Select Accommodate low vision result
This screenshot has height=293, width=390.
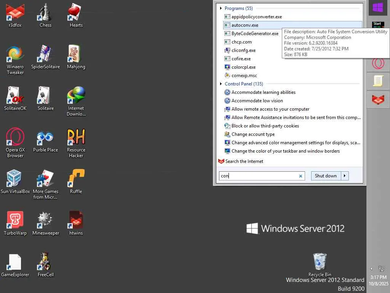tap(292, 101)
